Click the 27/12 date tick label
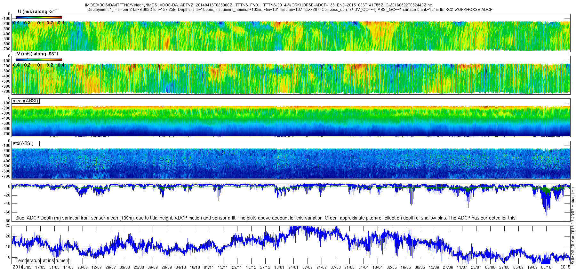This screenshot has width=576, height=272. [x=265, y=268]
